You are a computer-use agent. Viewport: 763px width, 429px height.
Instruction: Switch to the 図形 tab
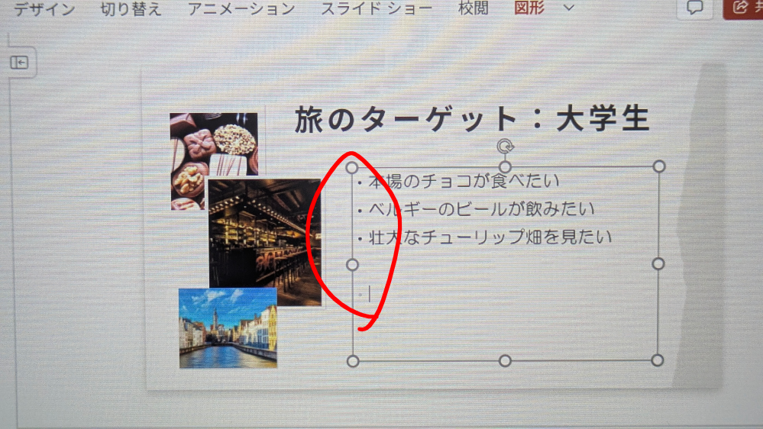[529, 8]
